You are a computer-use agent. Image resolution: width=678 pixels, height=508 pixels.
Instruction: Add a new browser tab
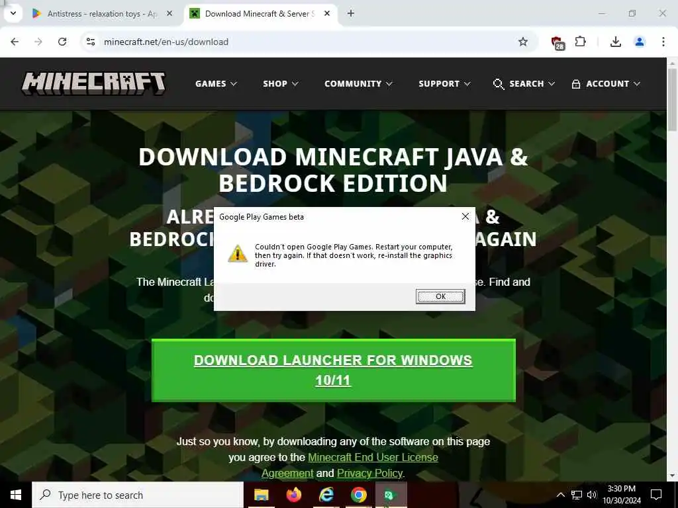click(351, 13)
